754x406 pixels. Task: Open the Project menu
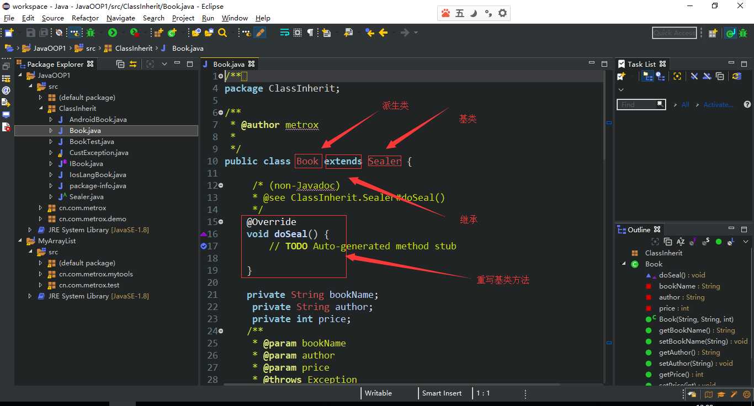[x=183, y=18]
